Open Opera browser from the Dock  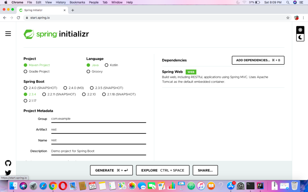point(63,185)
